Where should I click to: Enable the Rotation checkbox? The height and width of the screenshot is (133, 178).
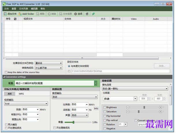pos(105,124)
